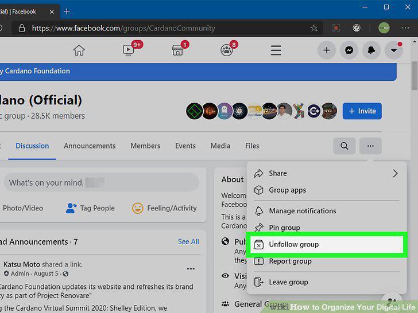This screenshot has width=418, height=313.
Task: Open the Facebook Home icon
Action: (x=79, y=50)
